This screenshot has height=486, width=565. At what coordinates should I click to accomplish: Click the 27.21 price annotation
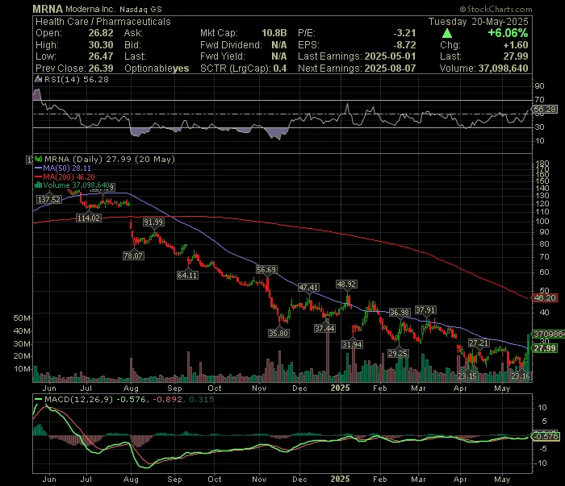pos(479,343)
